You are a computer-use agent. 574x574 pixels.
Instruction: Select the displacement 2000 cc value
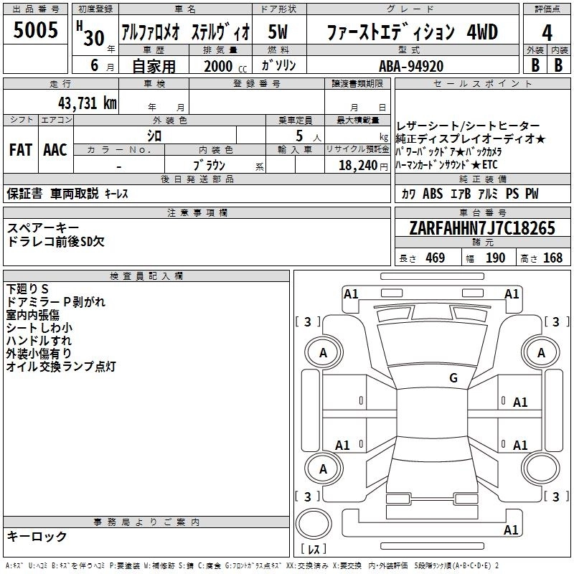pyautogui.click(x=225, y=66)
